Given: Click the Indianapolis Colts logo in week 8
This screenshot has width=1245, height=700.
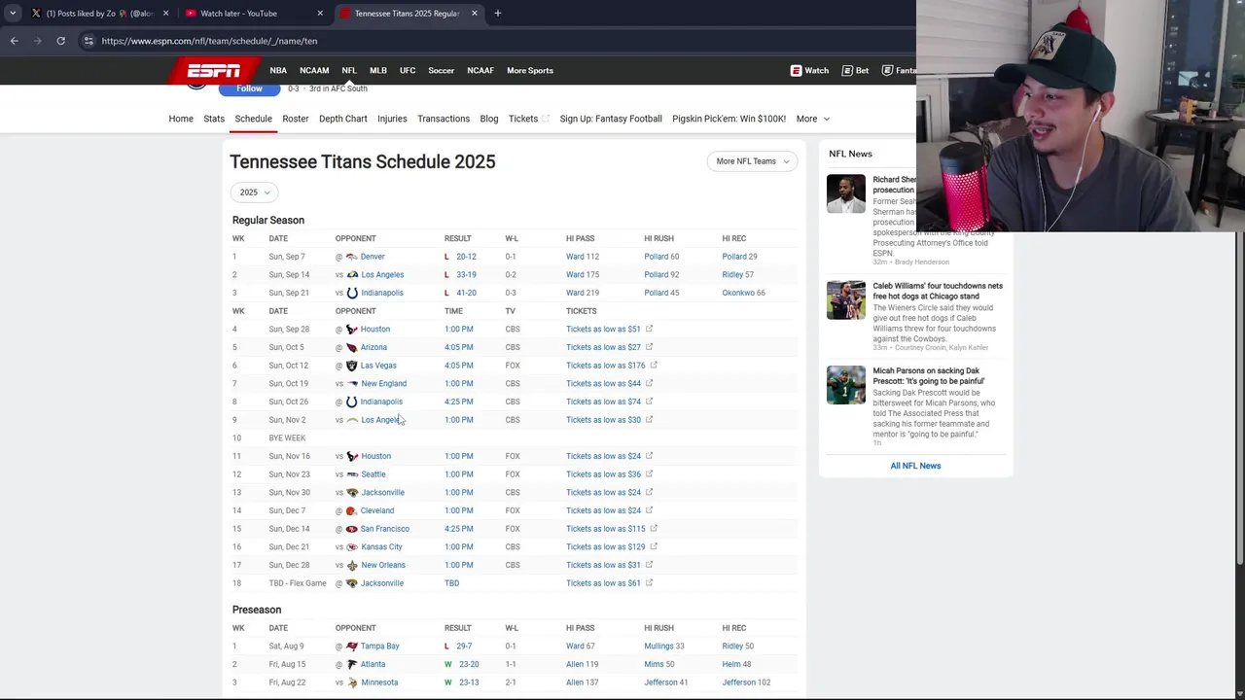Looking at the screenshot, I should 352,402.
